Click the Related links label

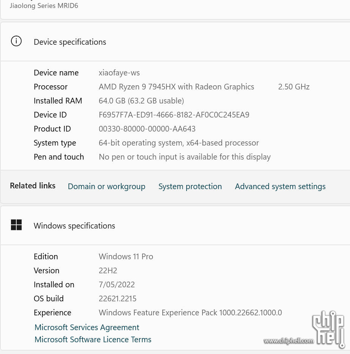tap(33, 186)
